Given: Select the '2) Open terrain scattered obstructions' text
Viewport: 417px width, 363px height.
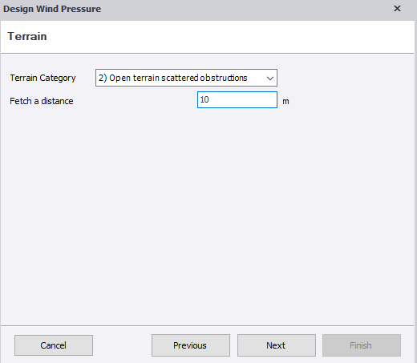Looking at the screenshot, I should pyautogui.click(x=172, y=78).
